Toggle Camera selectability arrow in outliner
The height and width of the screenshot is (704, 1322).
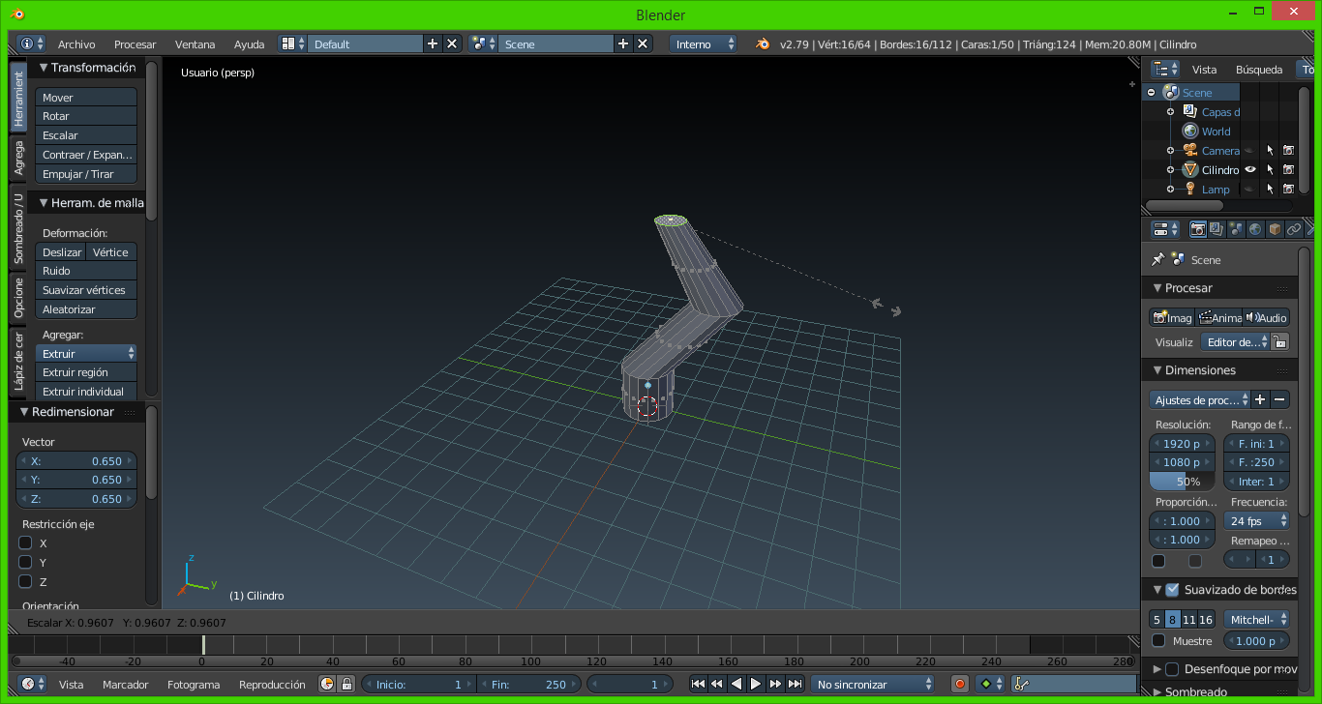tap(1270, 151)
